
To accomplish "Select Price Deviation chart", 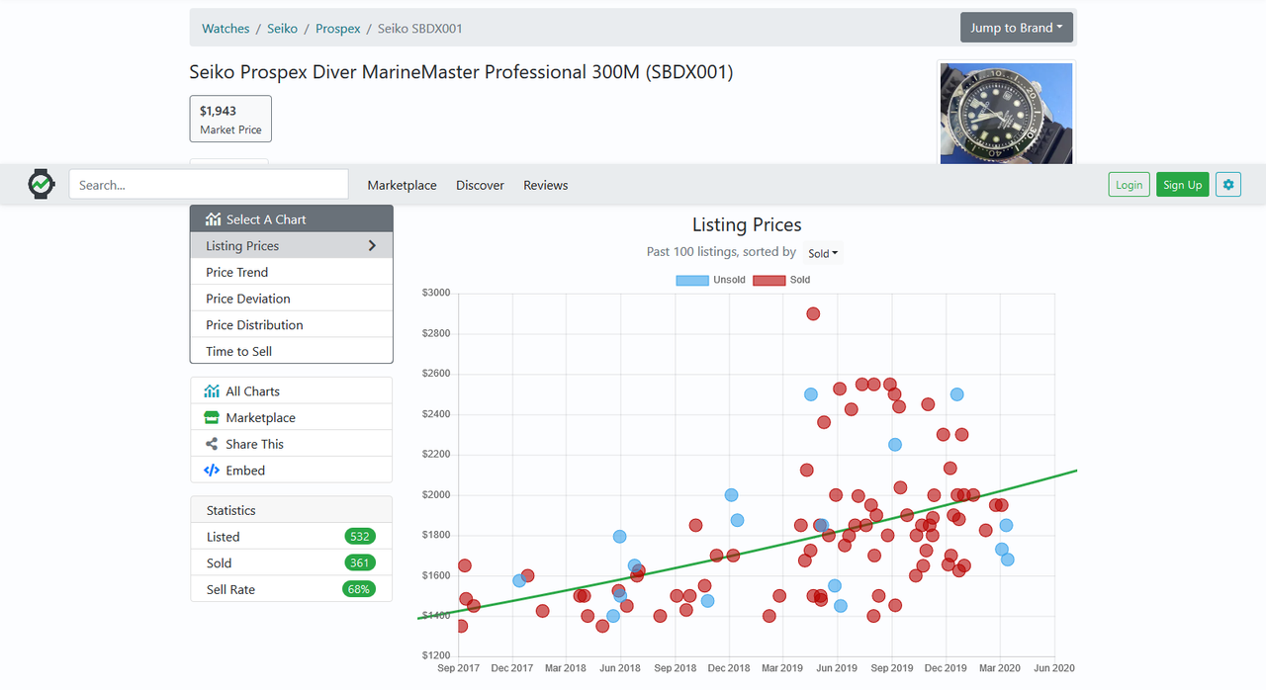I will click(x=291, y=299).
